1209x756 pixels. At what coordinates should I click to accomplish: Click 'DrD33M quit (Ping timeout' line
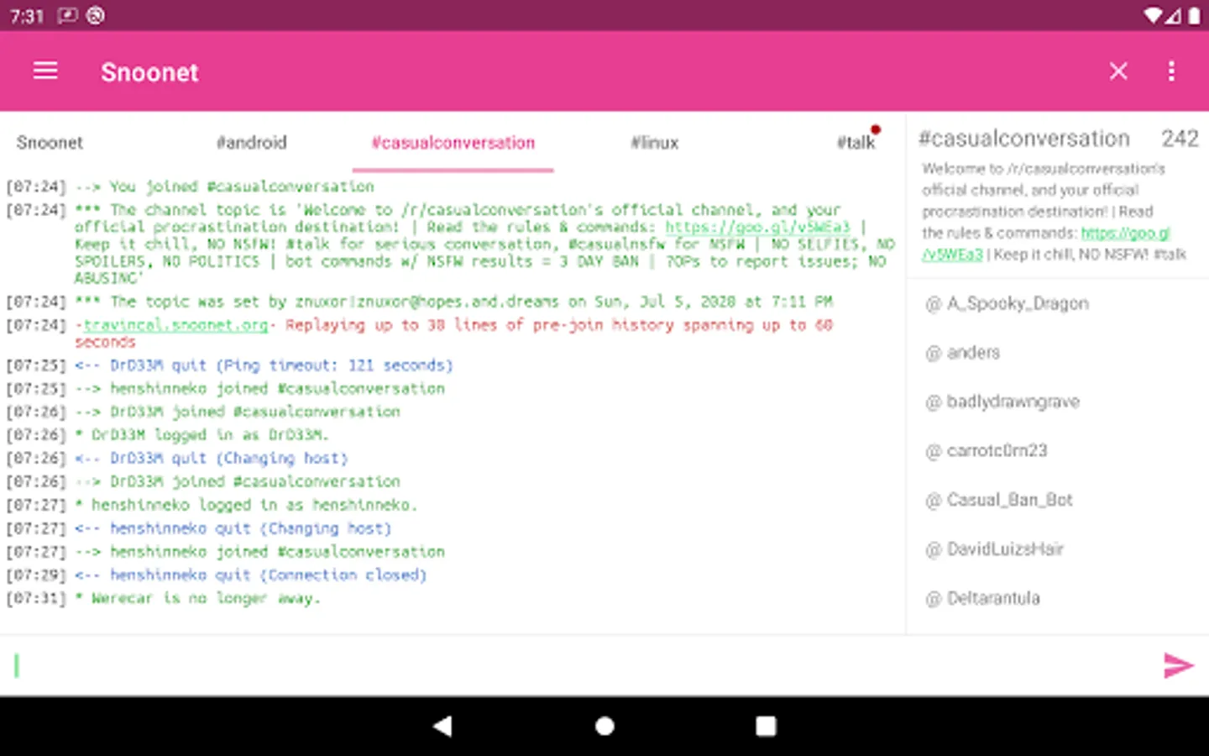tap(230, 365)
